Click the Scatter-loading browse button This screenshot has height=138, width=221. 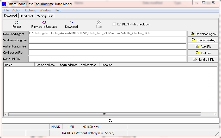coord(203,40)
